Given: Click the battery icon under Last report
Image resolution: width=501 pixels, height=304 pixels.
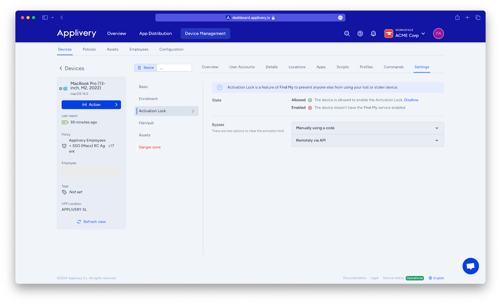Looking at the screenshot, I should [65, 122].
